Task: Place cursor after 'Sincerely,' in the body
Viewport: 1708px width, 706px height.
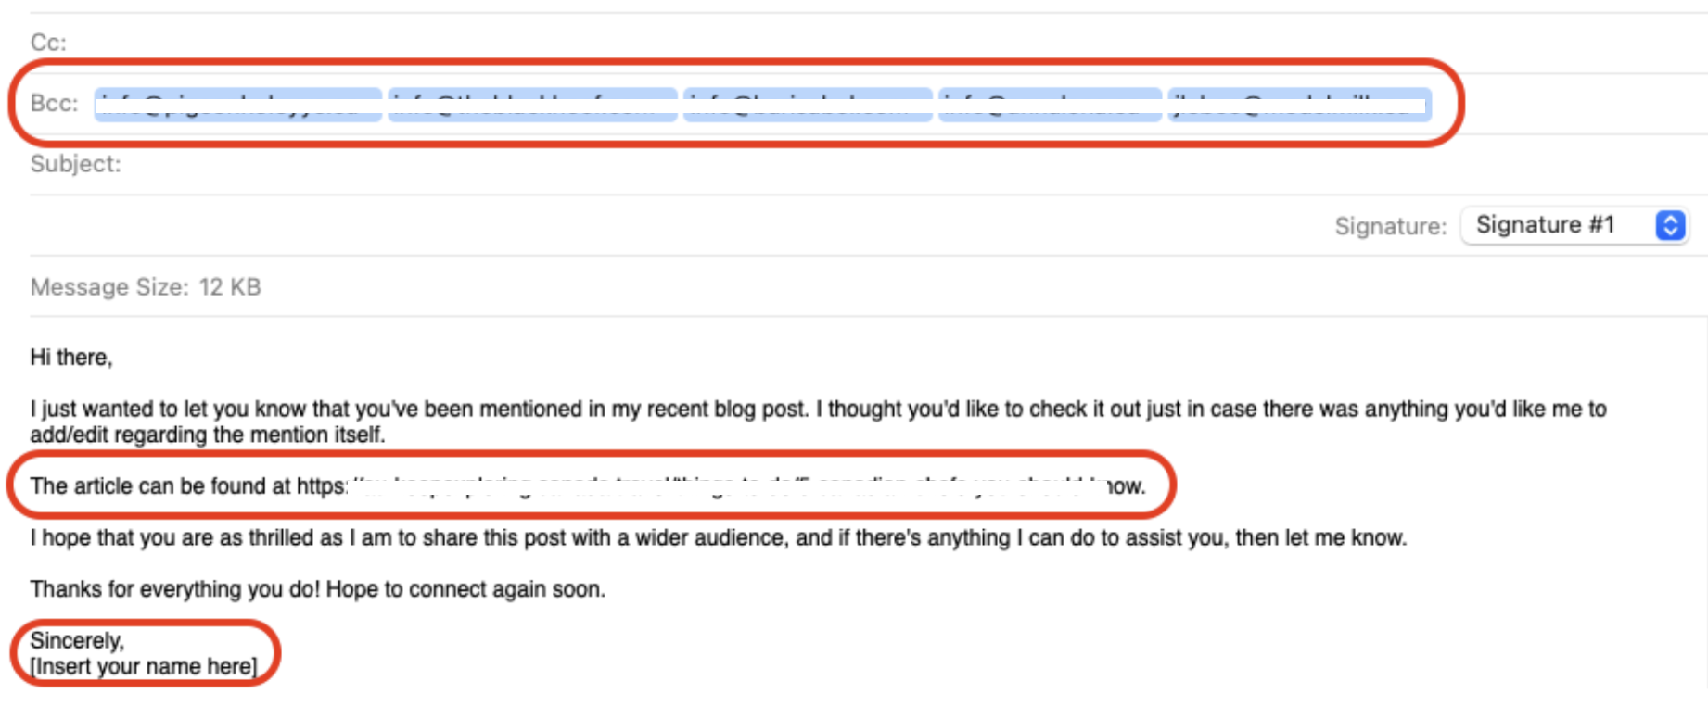Action: 130,639
